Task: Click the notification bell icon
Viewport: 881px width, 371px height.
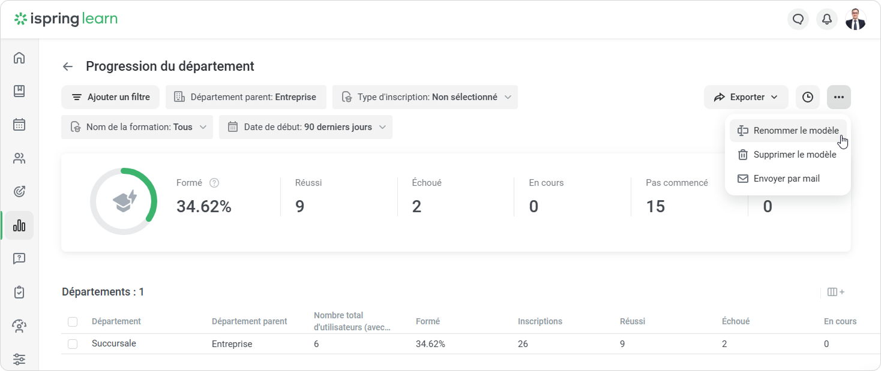Action: point(826,20)
